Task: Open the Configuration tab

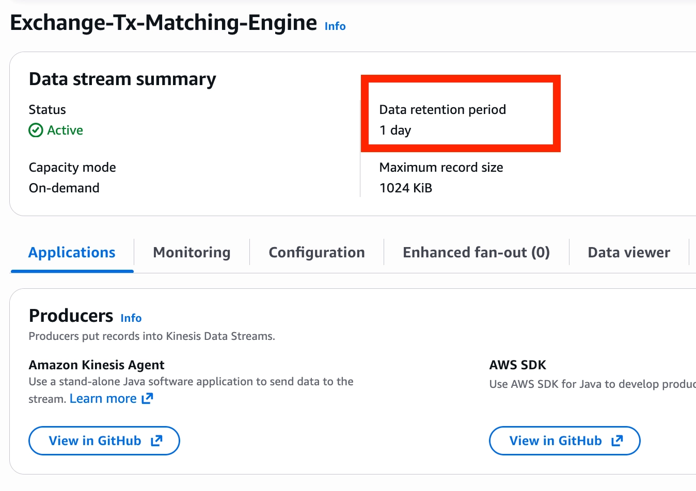Action: [317, 253]
